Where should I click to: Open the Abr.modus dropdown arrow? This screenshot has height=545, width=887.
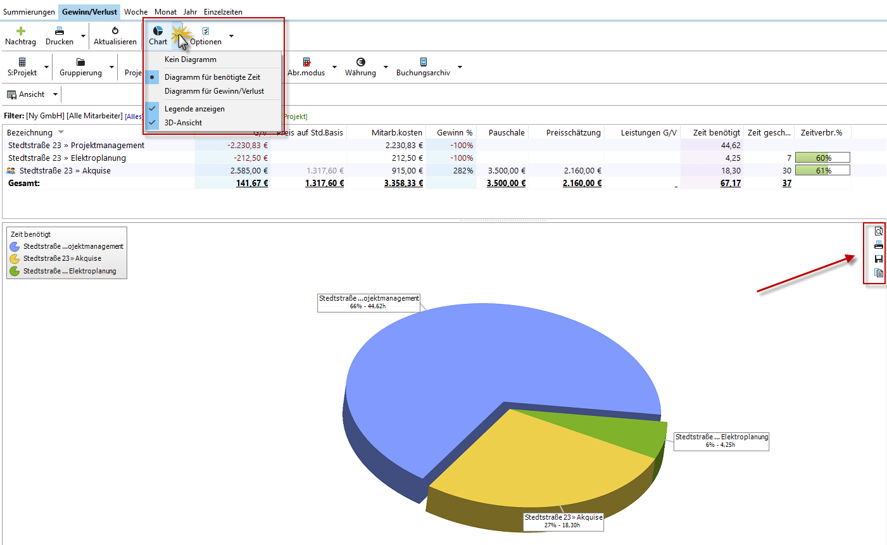click(x=334, y=67)
